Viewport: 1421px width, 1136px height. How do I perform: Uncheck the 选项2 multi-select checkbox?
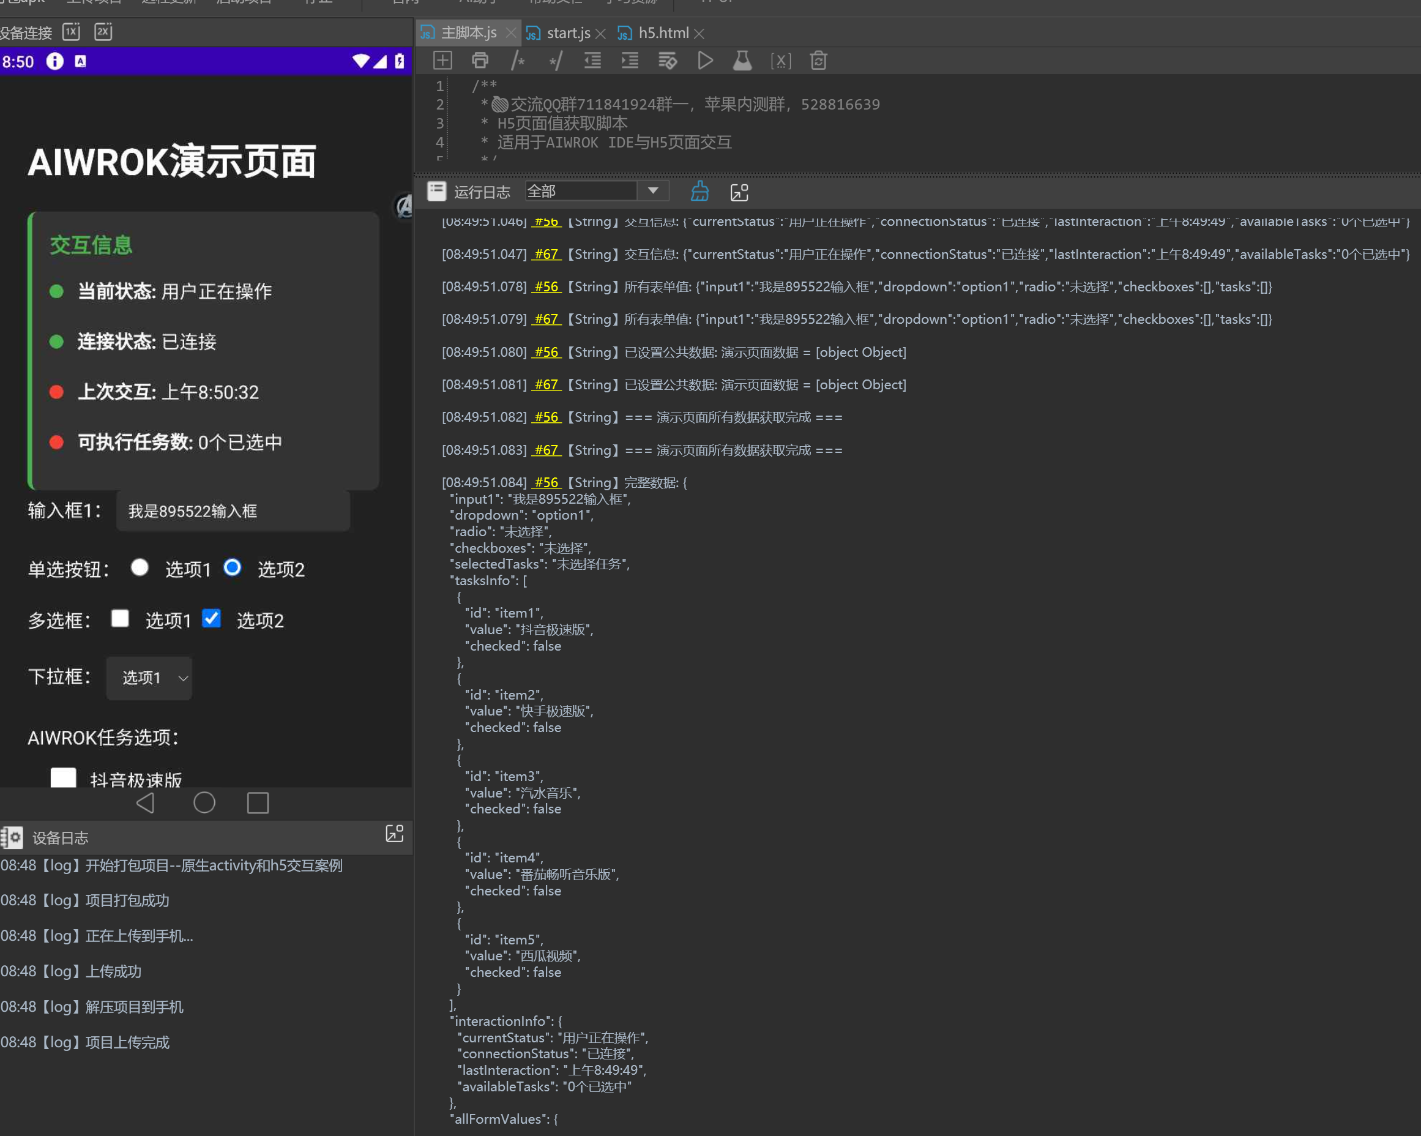212,618
